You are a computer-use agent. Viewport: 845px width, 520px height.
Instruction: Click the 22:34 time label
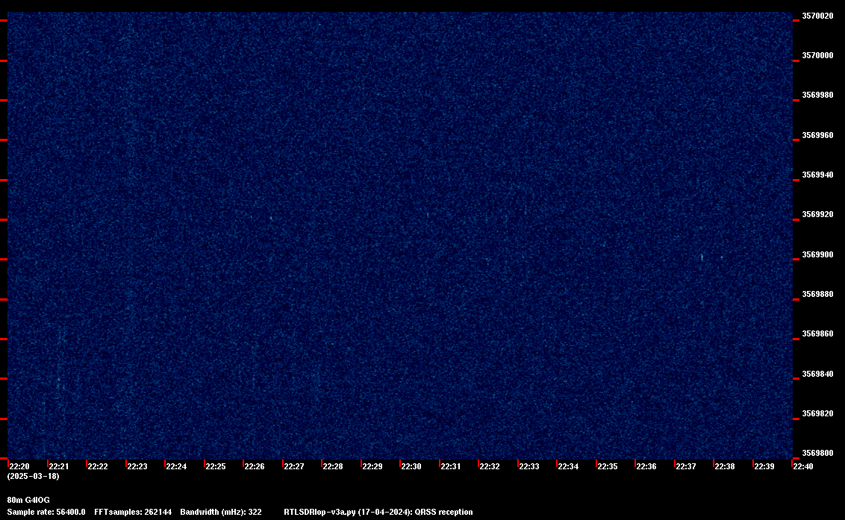tap(568, 466)
